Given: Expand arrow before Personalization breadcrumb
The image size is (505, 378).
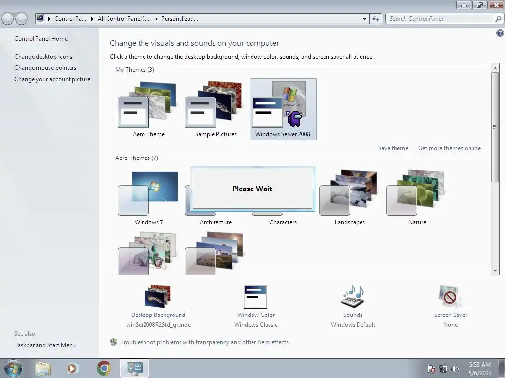Looking at the screenshot, I should coord(156,19).
